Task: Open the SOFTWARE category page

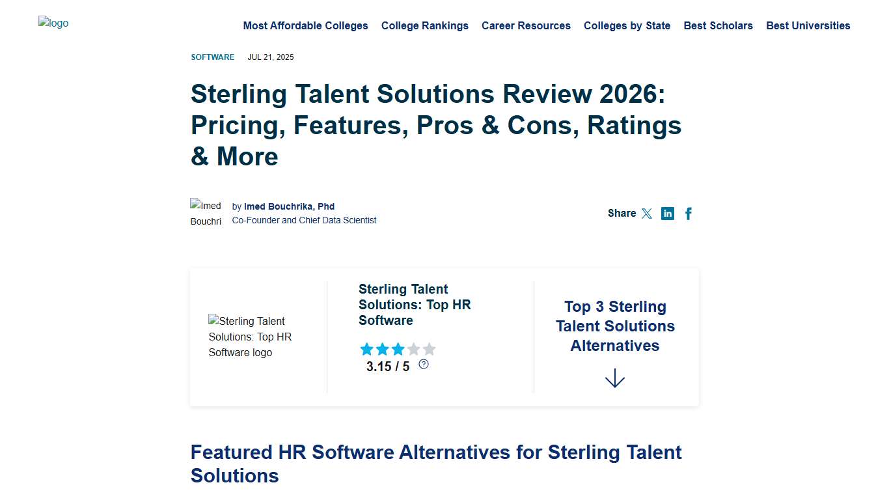Action: 212,57
